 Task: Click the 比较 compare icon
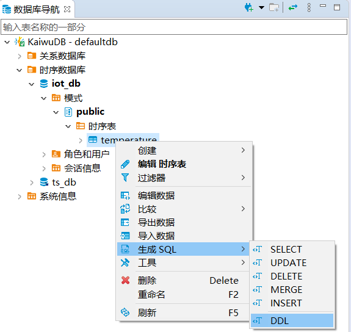coord(125,209)
